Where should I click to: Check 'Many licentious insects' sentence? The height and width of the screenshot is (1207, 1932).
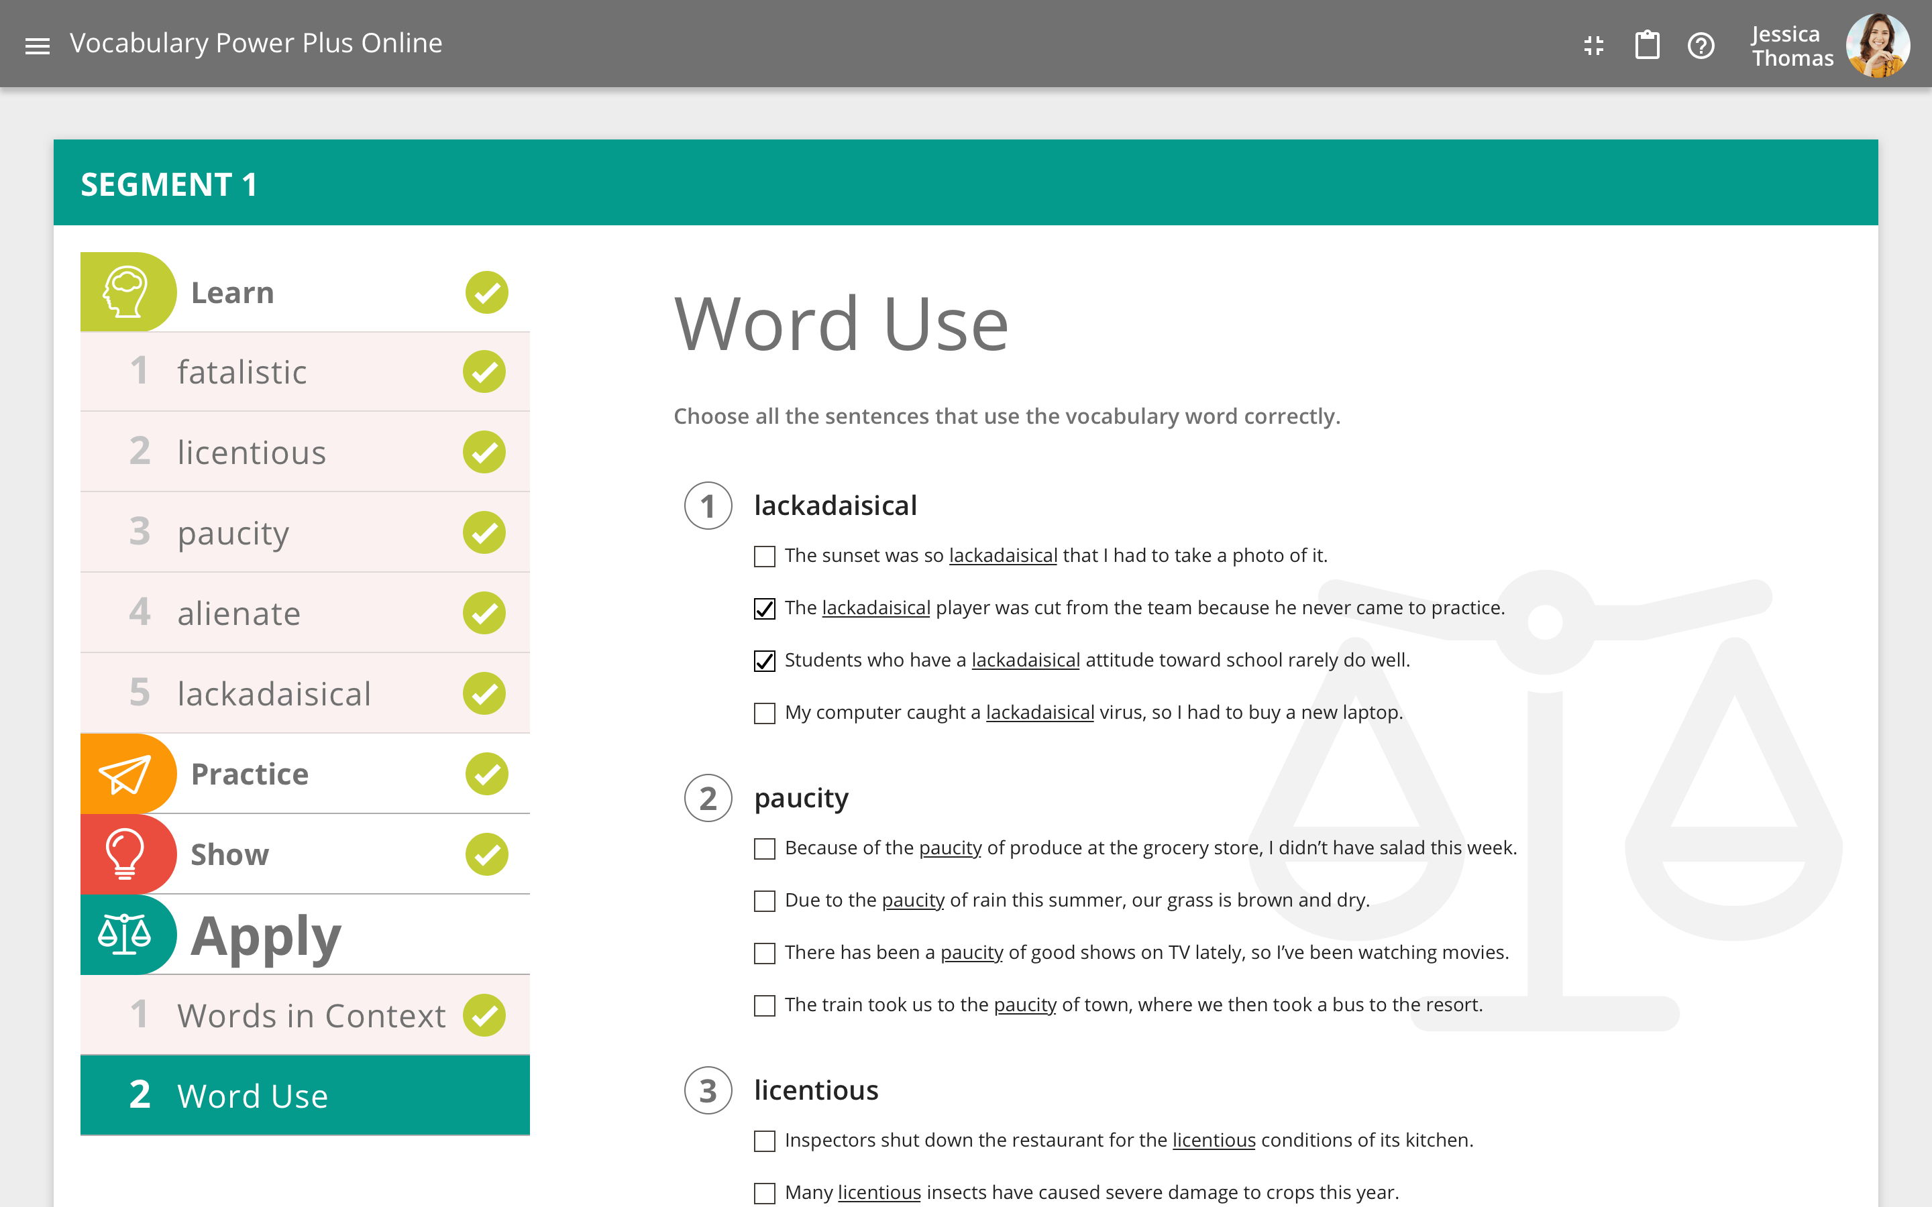click(x=765, y=1194)
